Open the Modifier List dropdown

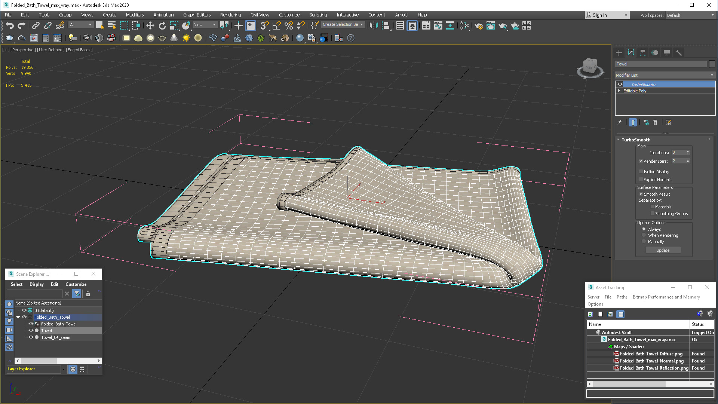click(x=665, y=75)
